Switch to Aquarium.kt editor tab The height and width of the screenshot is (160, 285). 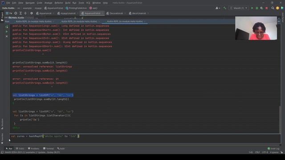pos(45,13)
